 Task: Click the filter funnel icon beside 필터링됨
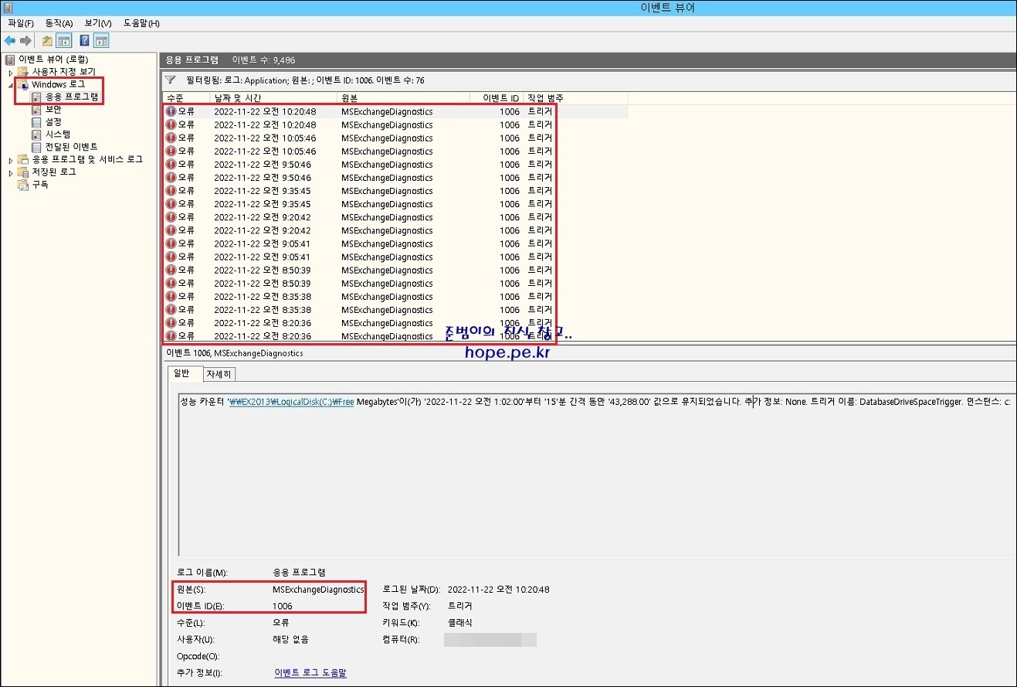pos(171,80)
